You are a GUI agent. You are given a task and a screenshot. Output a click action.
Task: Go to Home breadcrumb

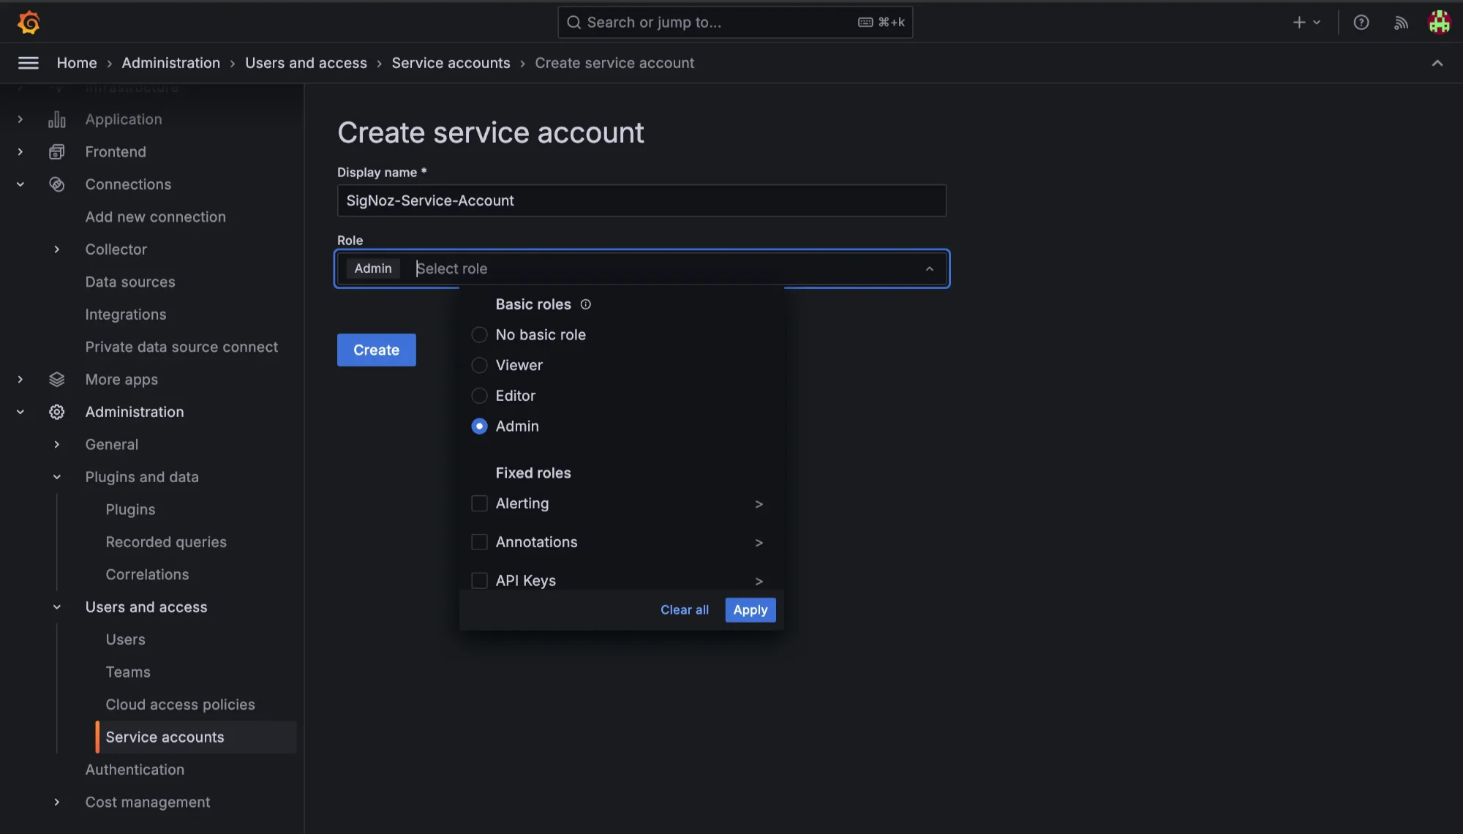(77, 63)
